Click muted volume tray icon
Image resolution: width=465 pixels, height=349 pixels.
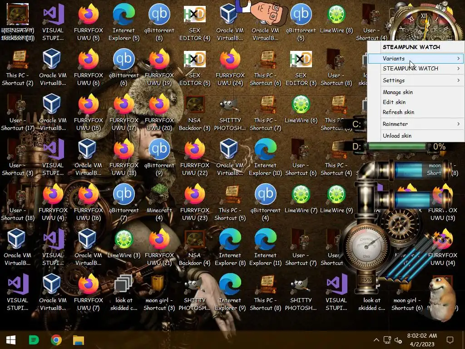pyautogui.click(x=398, y=340)
